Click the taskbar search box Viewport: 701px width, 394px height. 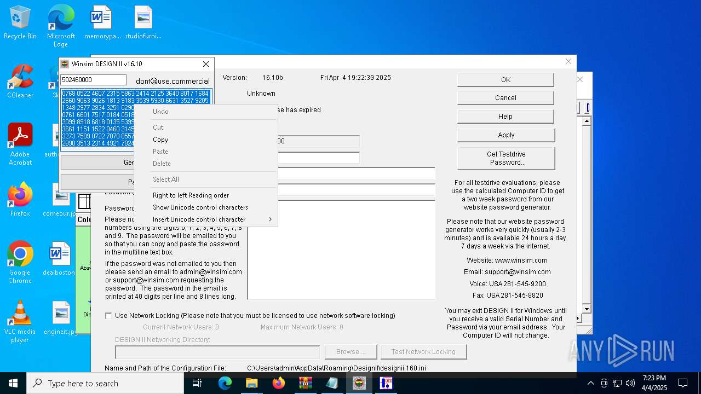coord(105,383)
